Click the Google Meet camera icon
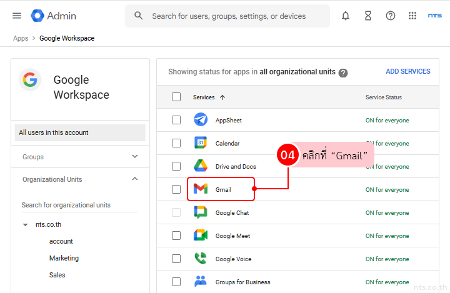 pyautogui.click(x=201, y=236)
